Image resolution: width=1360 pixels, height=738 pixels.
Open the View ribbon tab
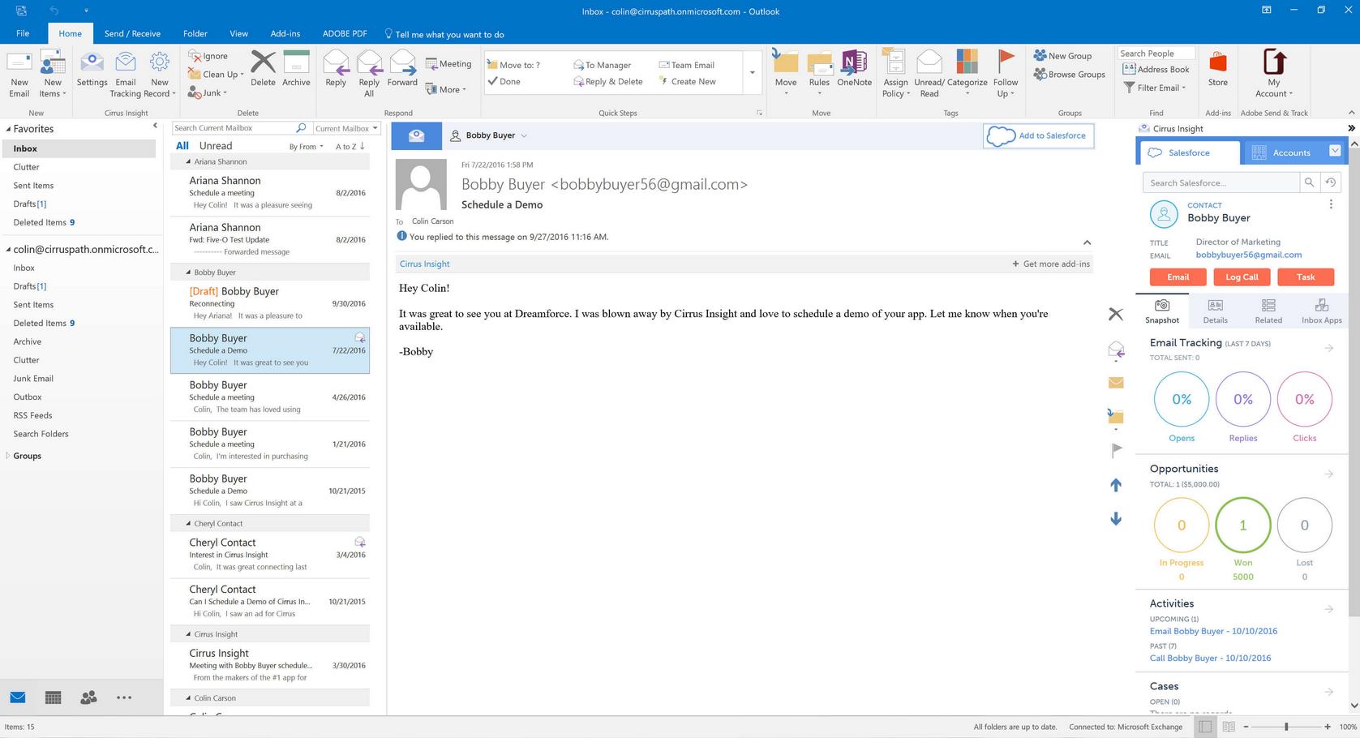238,33
